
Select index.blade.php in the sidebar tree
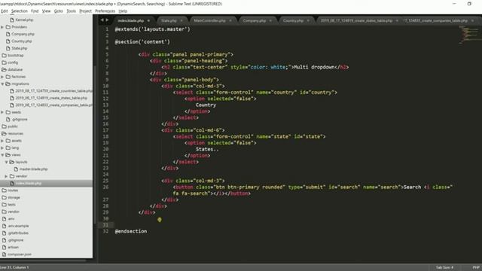29,184
